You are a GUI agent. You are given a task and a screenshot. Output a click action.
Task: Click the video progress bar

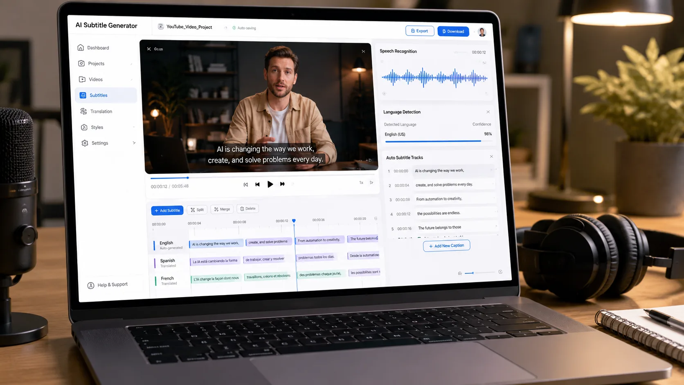262,176
